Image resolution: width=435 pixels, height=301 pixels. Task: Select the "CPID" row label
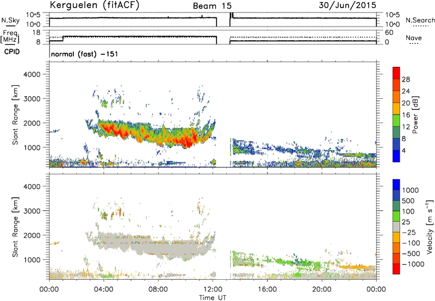tap(12, 52)
